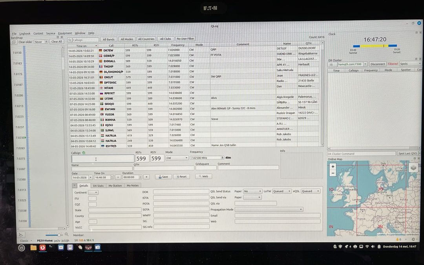Click the logbook table vertical scrollbar
The width and height of the screenshot is (424, 265).
click(x=322, y=93)
